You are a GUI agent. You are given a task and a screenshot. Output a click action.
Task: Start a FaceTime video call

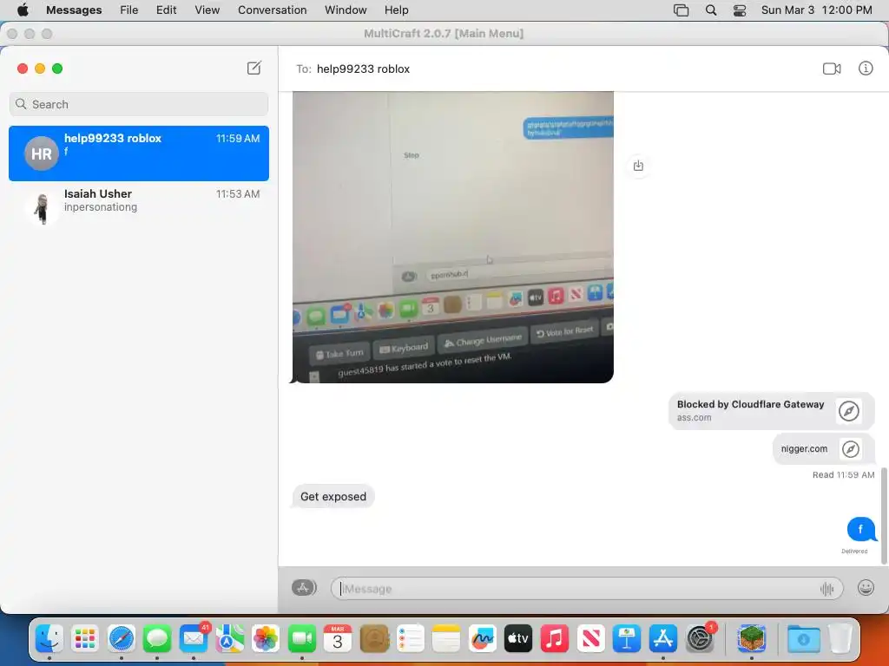tap(831, 69)
